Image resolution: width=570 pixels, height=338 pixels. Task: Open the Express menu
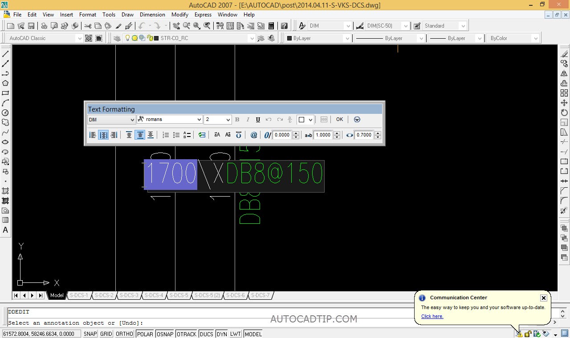[x=203, y=14]
